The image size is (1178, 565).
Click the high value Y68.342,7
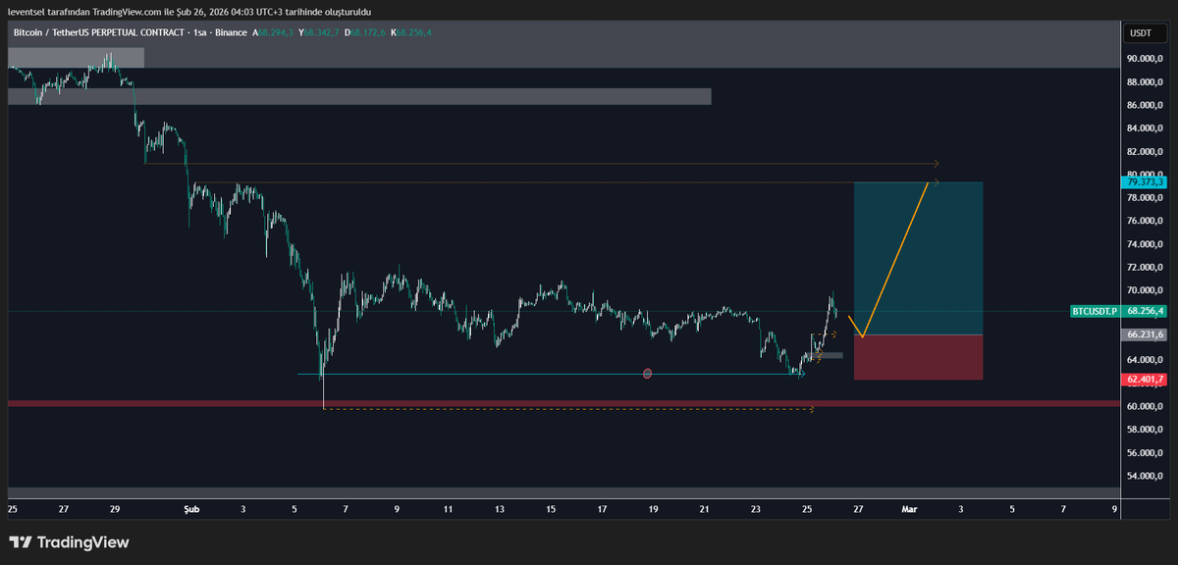pos(318,32)
